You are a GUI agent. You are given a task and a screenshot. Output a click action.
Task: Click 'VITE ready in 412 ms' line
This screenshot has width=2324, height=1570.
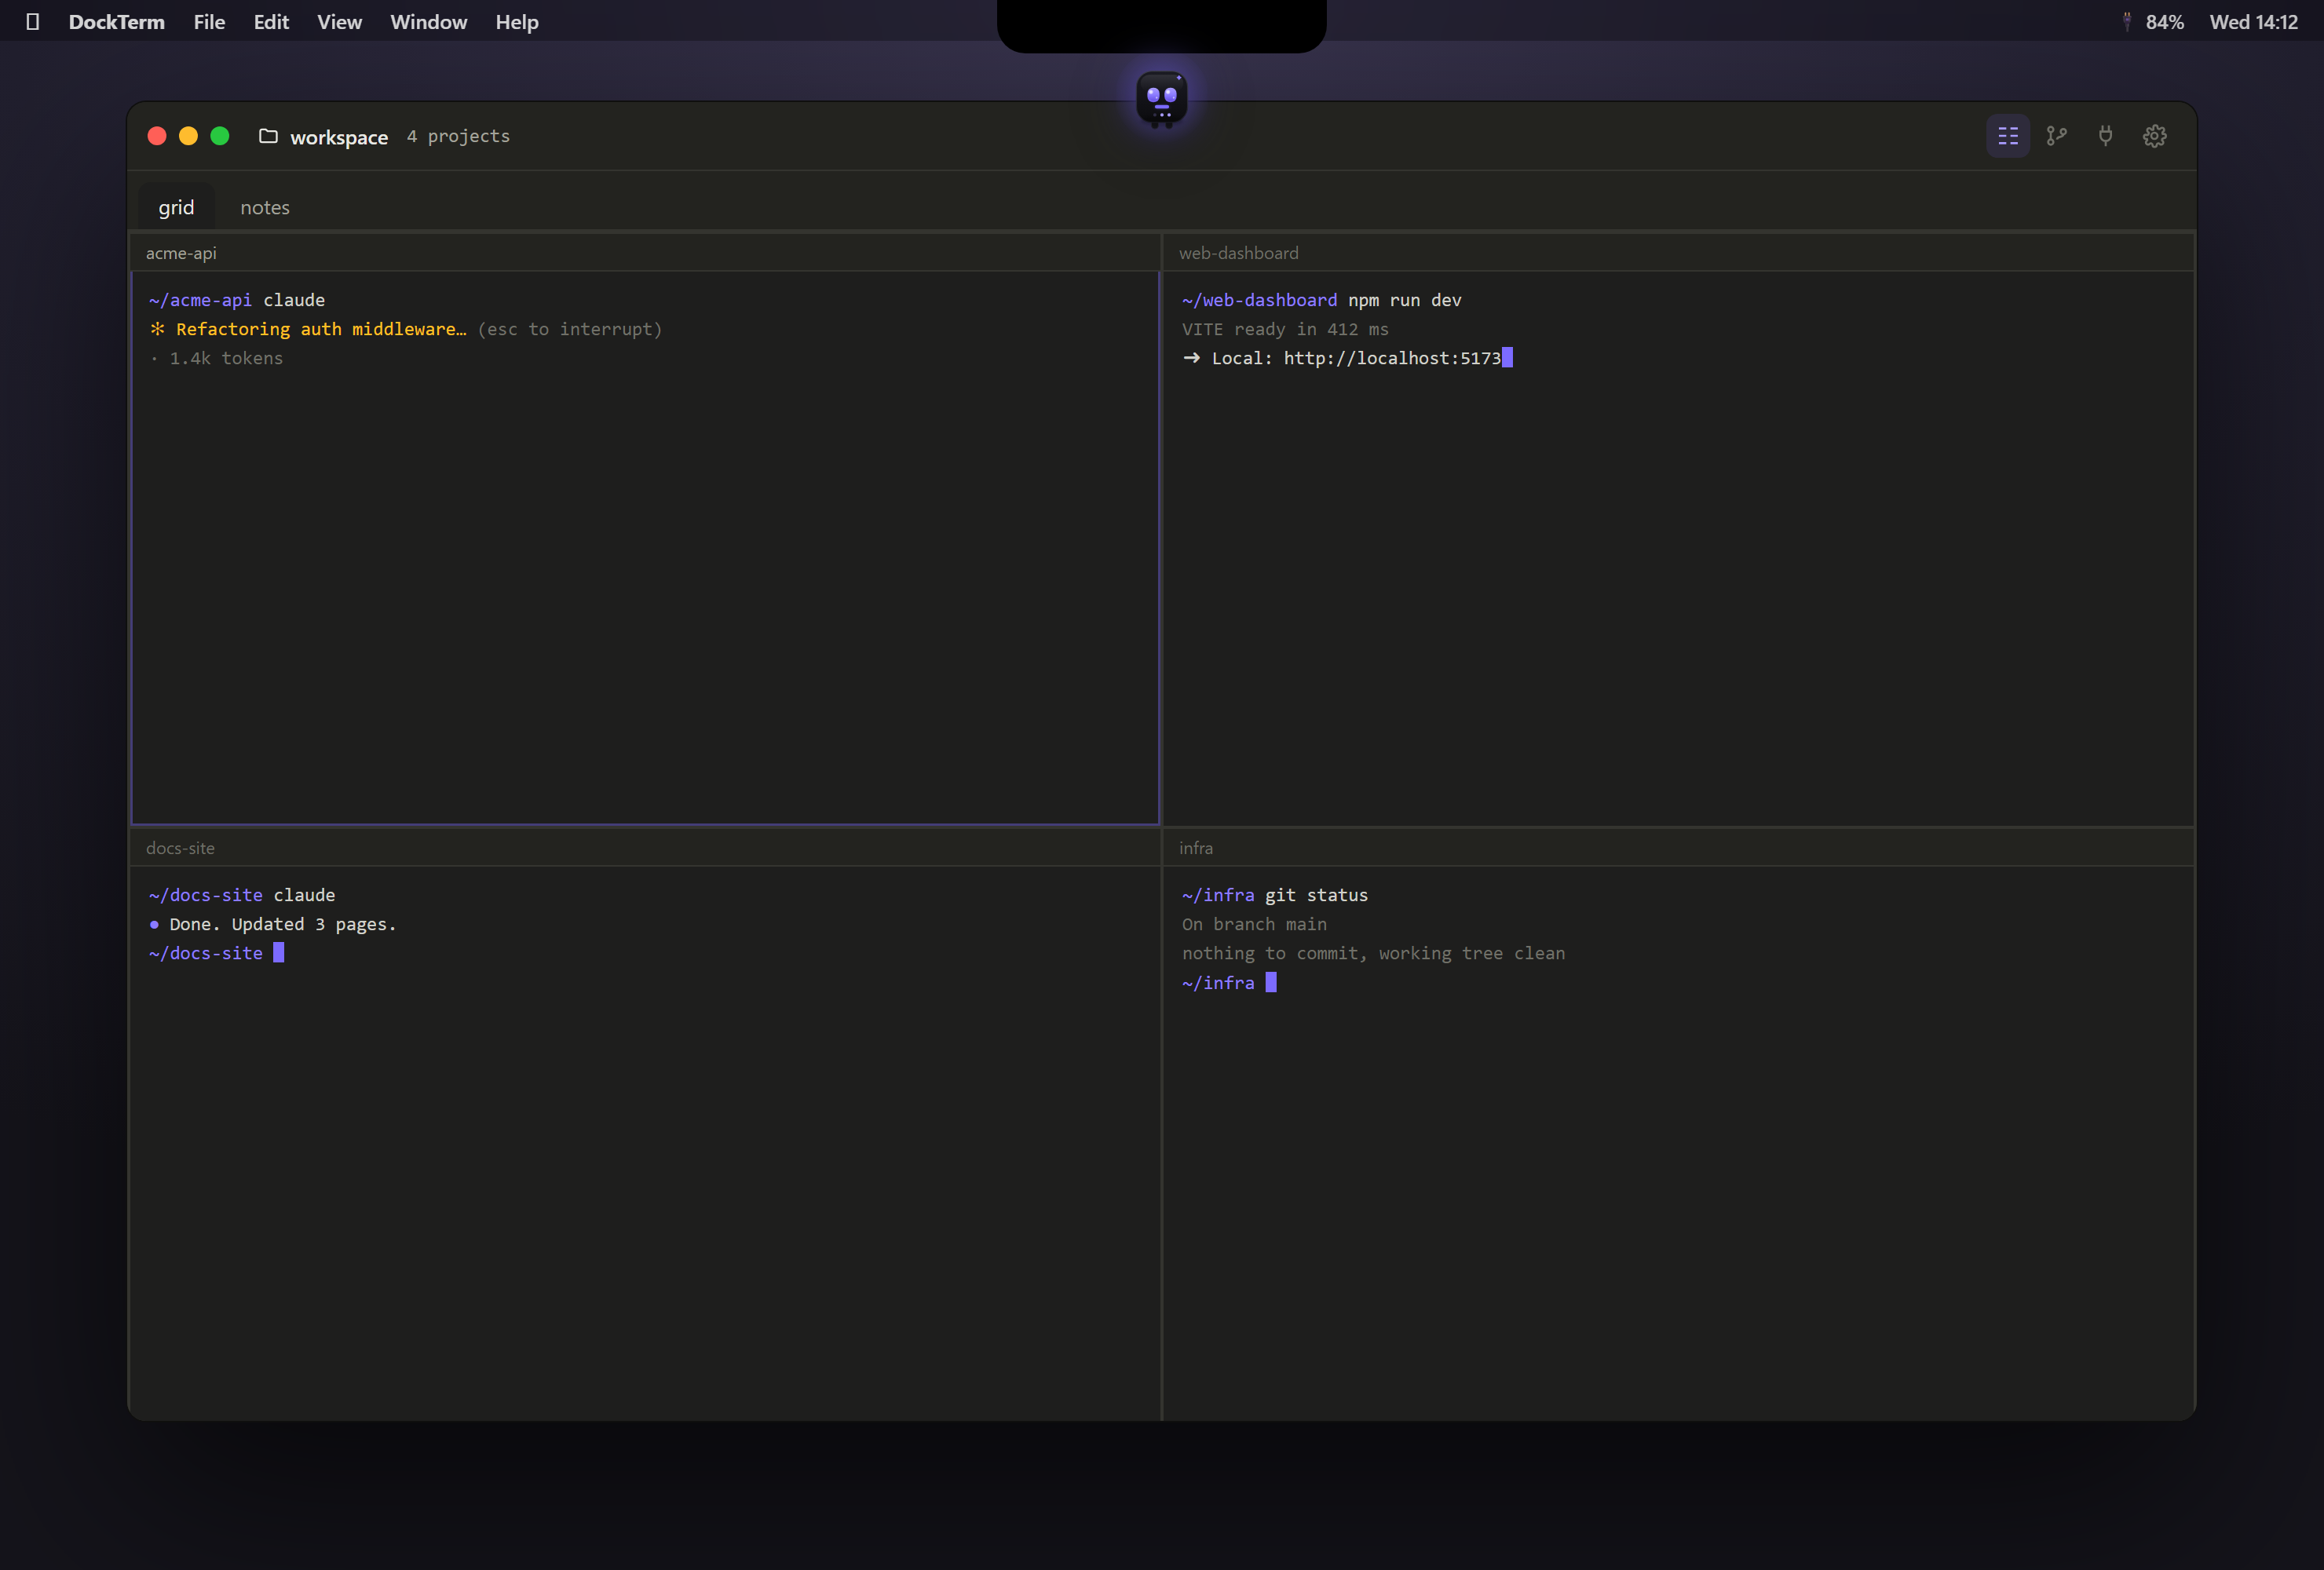(1285, 329)
